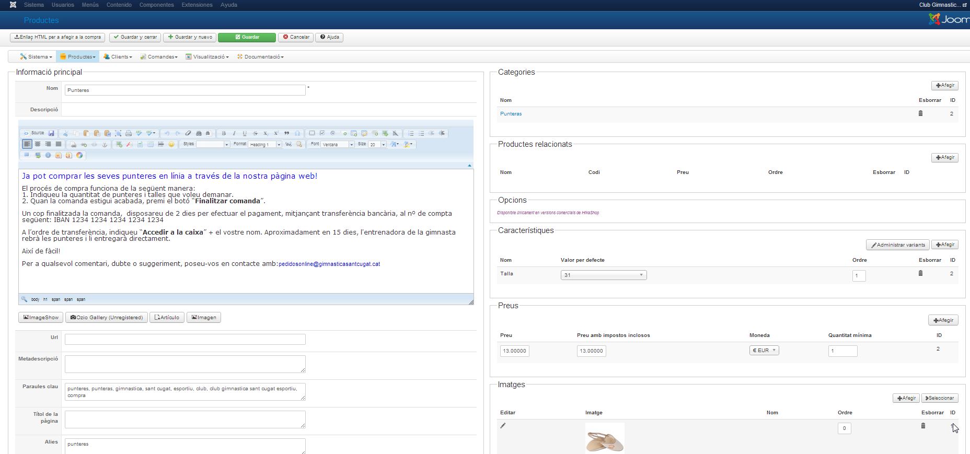Open the Format dropdown showing Heading 1
Viewport: 970px width, 454px height.
pos(265,145)
